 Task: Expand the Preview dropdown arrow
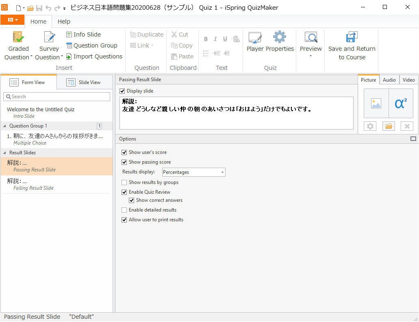click(310, 56)
